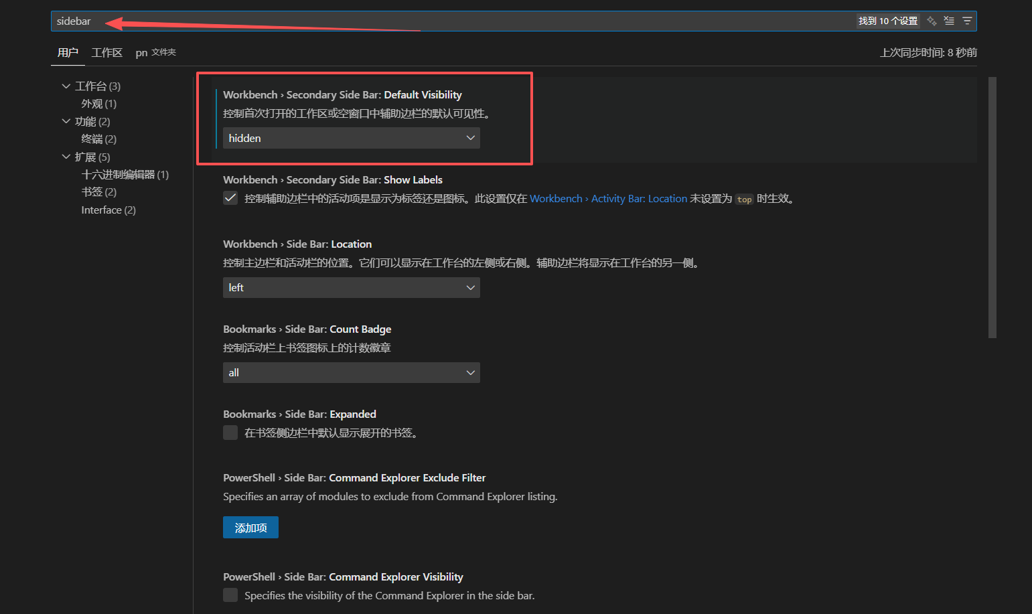Screen dimensions: 1032x614
Task: Open the Bookmarks Count Badge 'all' dropdown
Action: [352, 372]
